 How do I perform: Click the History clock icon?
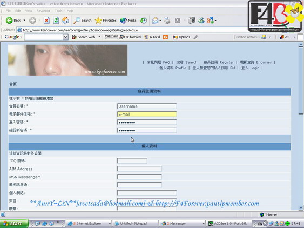tap(144, 21)
